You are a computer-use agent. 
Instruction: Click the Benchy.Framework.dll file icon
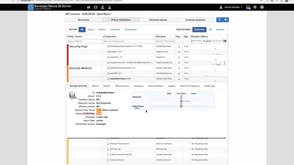pyautogui.click(x=108, y=143)
